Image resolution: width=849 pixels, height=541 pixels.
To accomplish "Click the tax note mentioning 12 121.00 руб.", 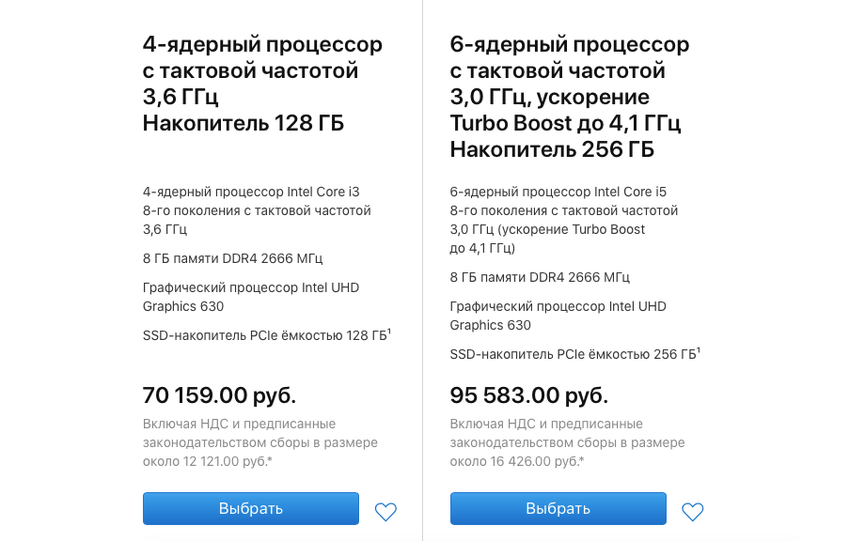I will (x=259, y=442).
